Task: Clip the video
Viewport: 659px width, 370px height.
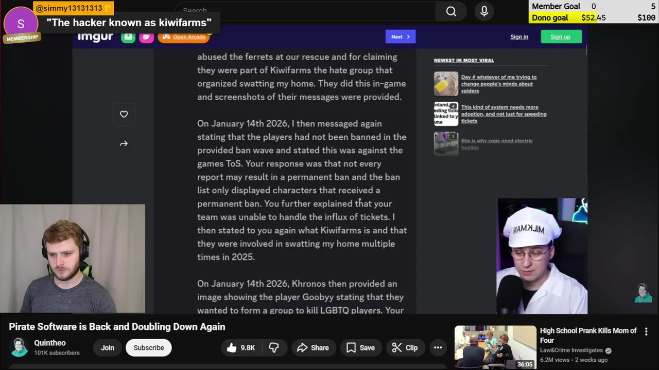Action: click(405, 348)
